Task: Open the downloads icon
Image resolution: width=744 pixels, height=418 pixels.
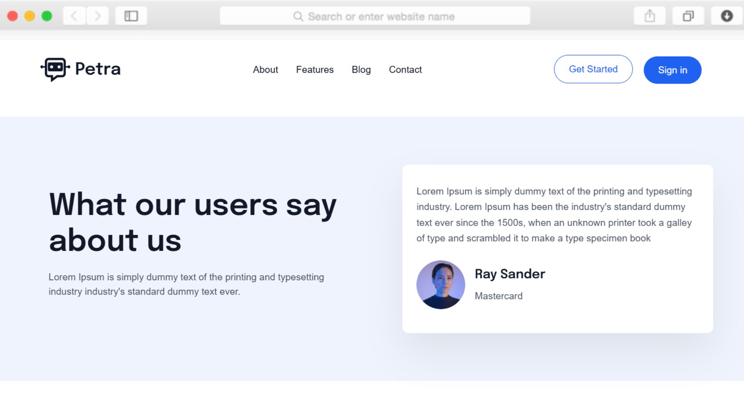Action: (727, 16)
